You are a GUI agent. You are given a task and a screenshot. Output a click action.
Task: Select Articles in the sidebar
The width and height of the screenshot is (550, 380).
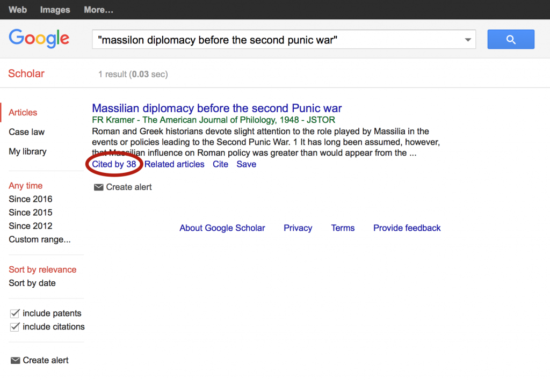tap(23, 112)
